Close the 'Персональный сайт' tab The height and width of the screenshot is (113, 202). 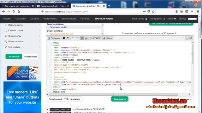tap(68, 6)
